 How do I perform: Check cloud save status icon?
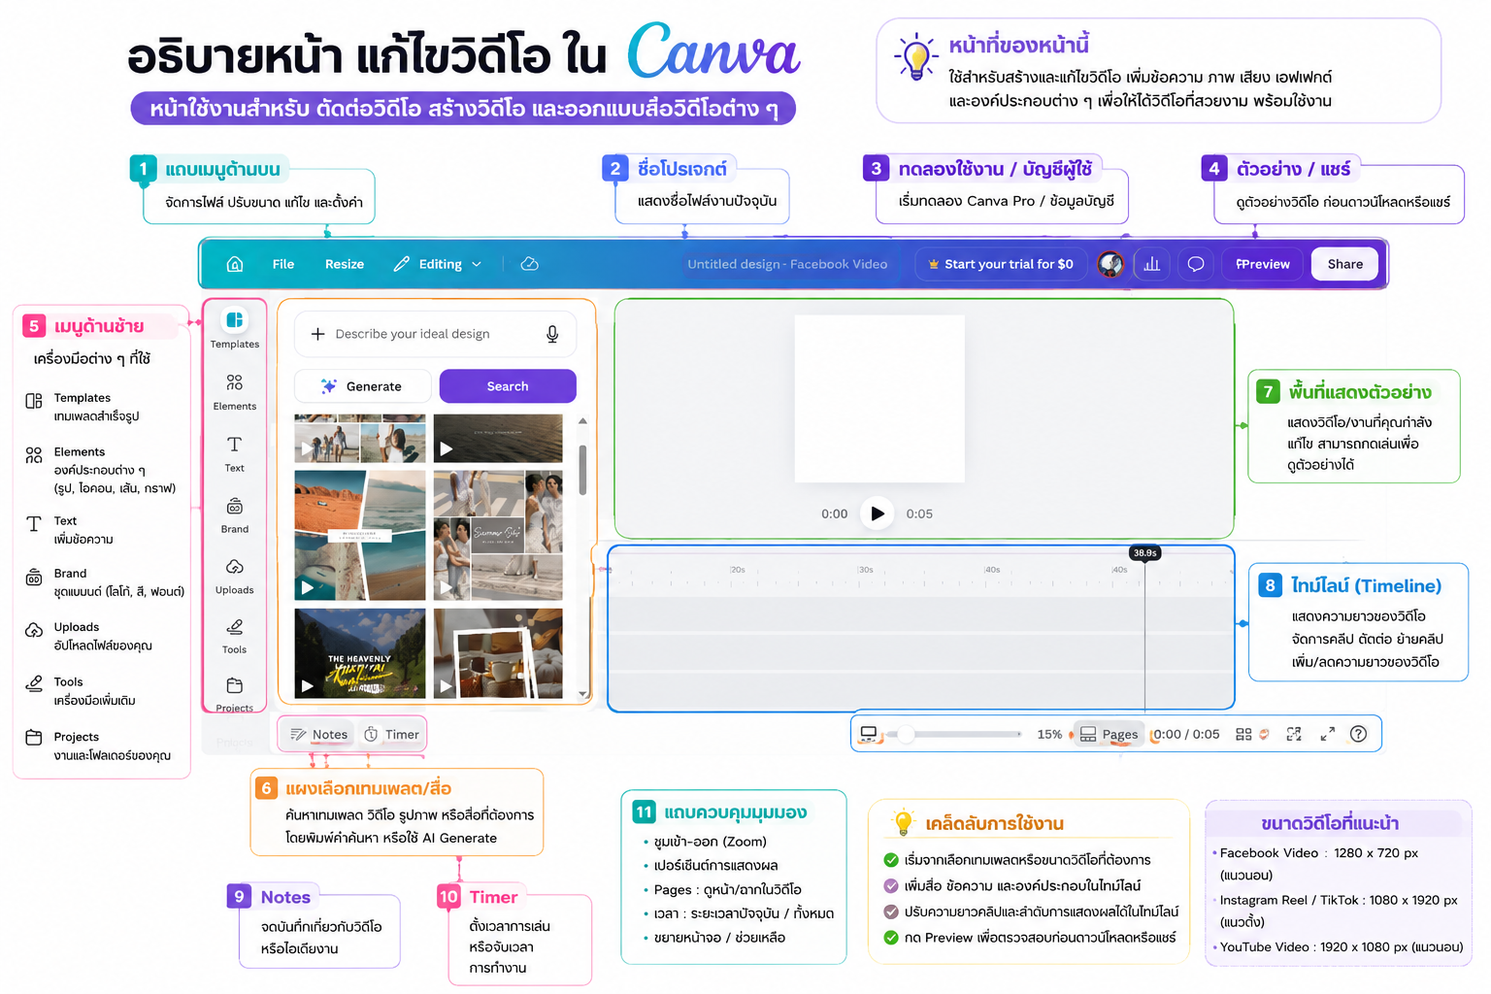coord(529,264)
